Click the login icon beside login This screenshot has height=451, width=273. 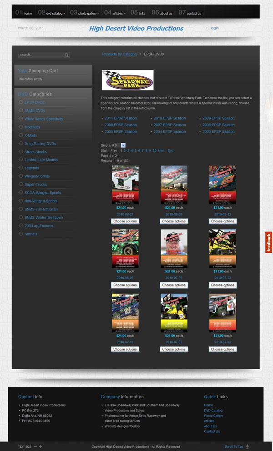tap(207, 28)
